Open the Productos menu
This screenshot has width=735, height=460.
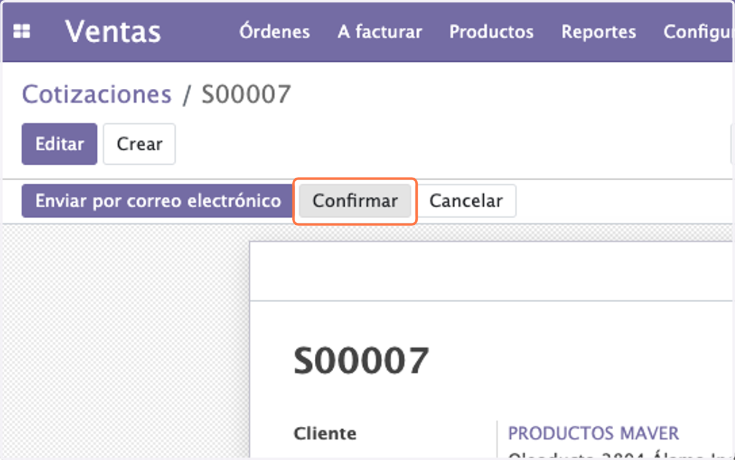coord(491,32)
